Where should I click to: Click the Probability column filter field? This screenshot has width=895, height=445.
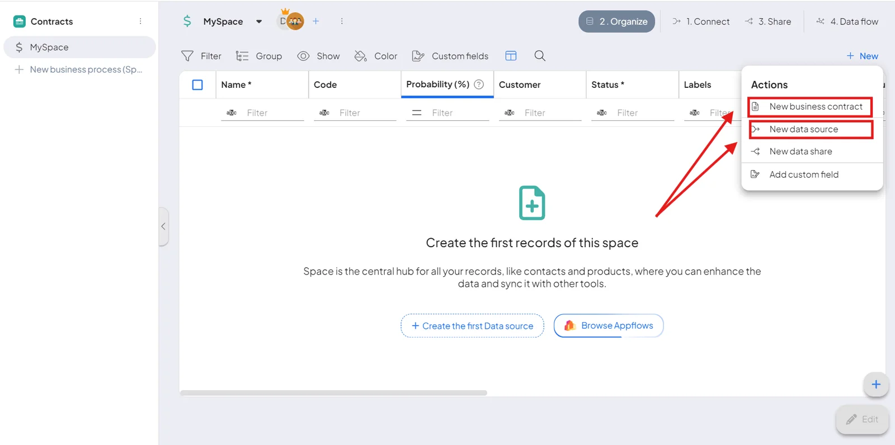(460, 113)
